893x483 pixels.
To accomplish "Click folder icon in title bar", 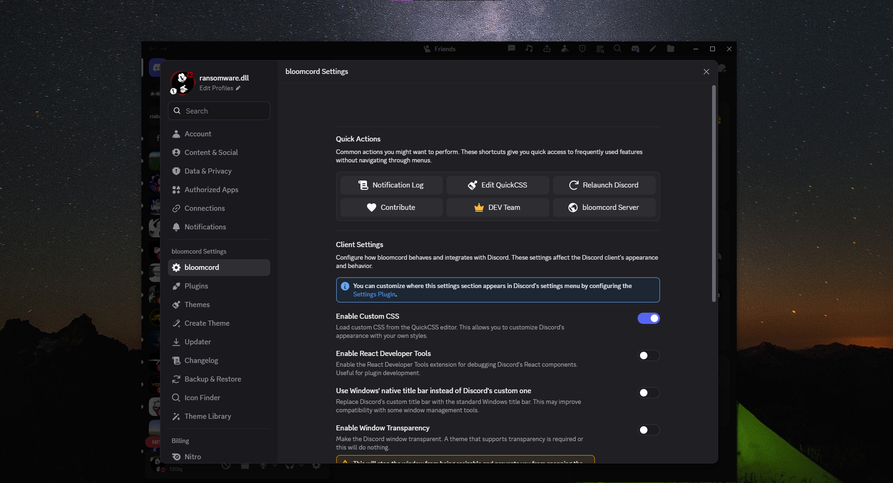I will click(671, 48).
